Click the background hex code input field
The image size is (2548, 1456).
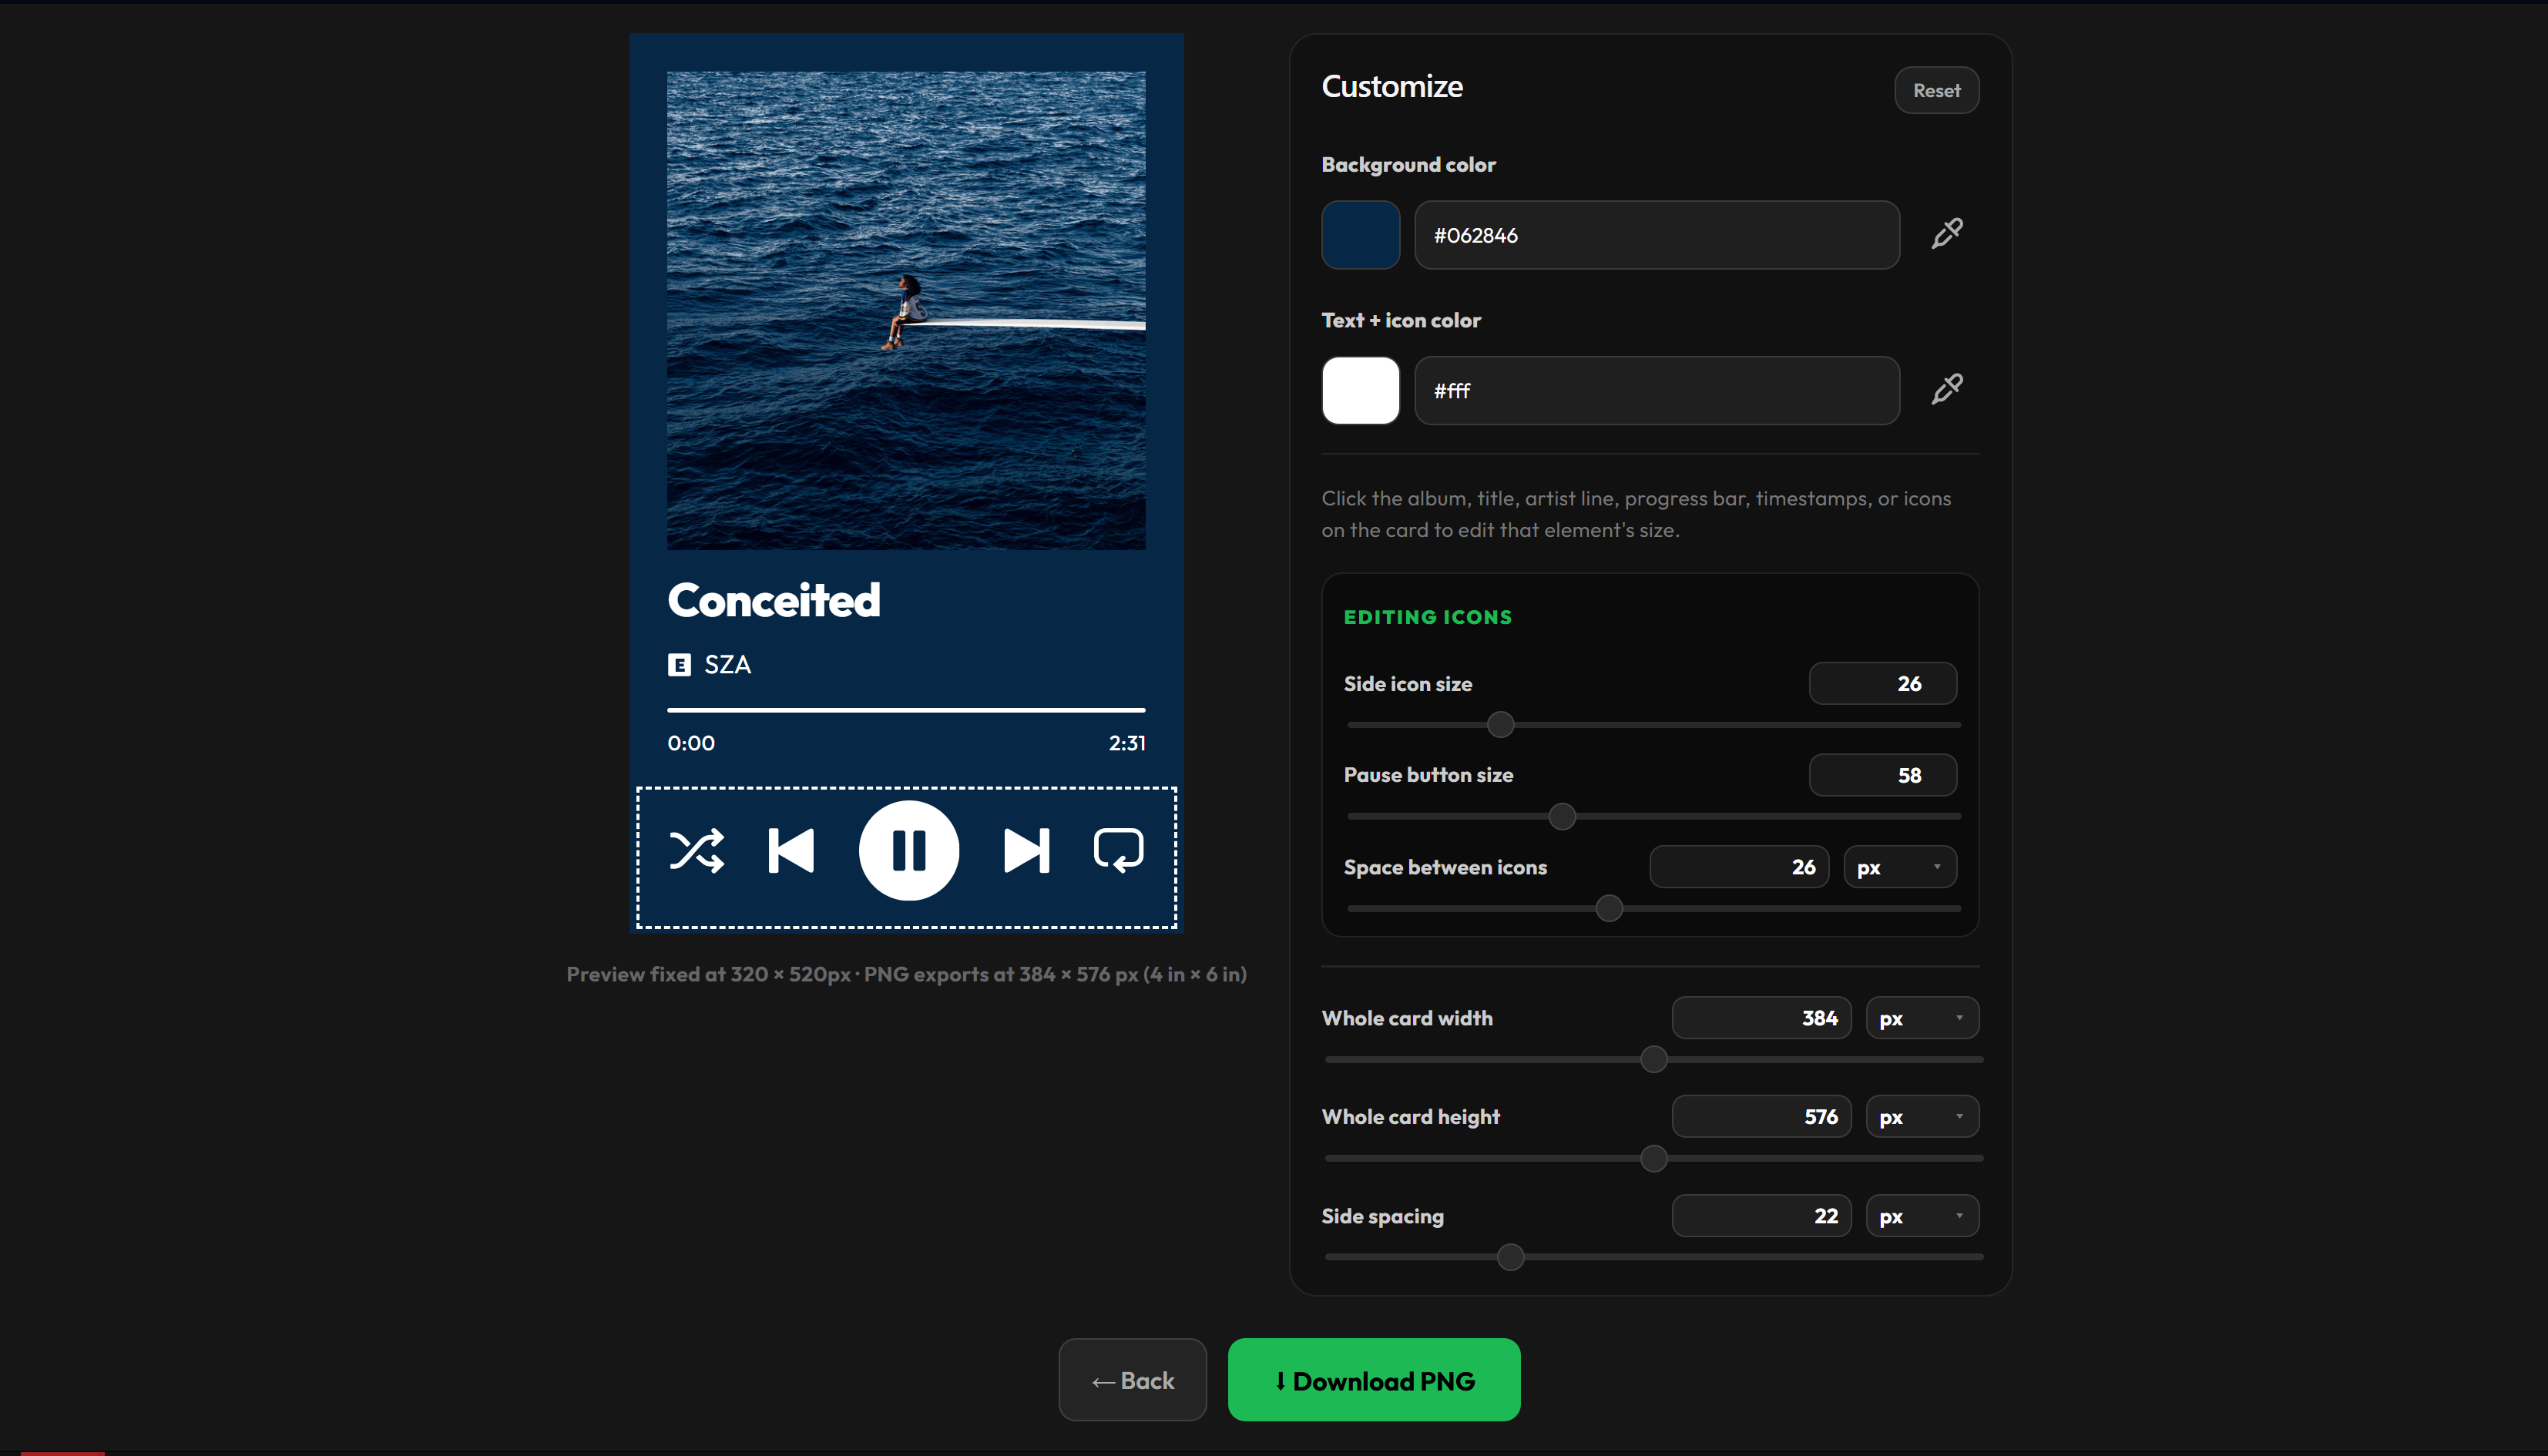pos(1657,235)
